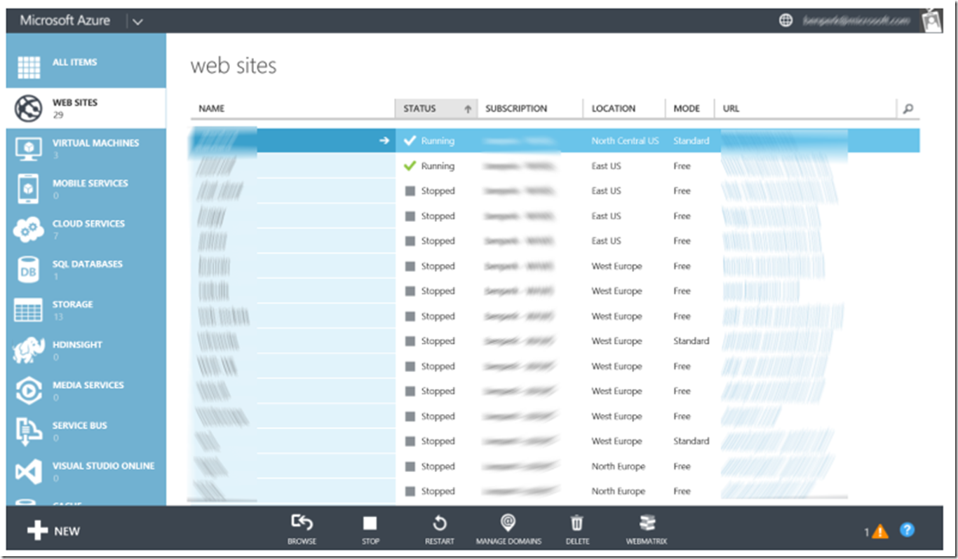Select the Cloud Services menu label
958x559 pixels.
88,223
